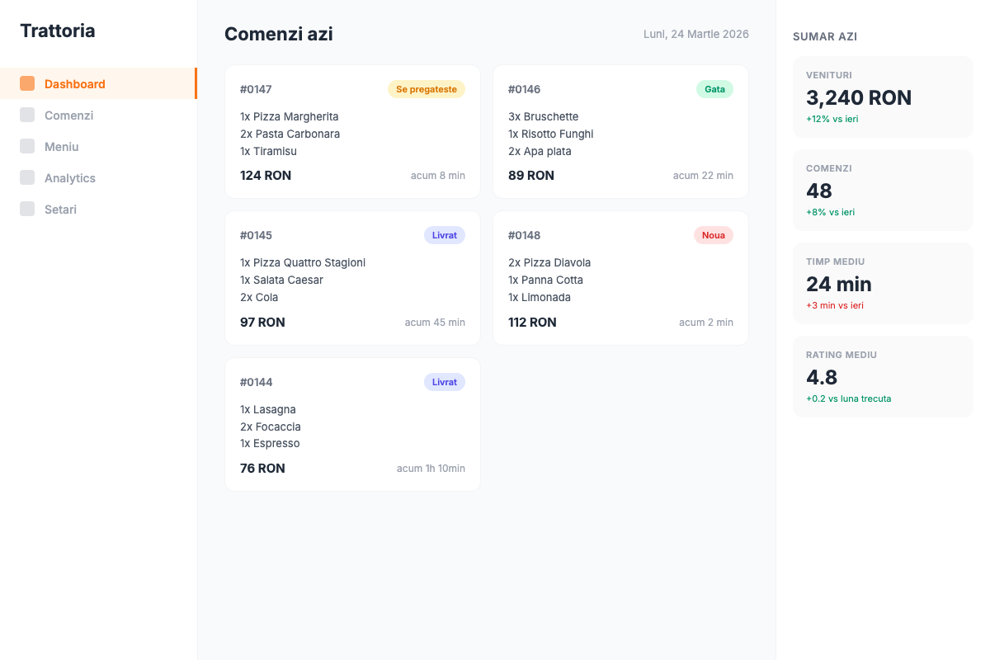Click the Comenzi sidebar icon
This screenshot has height=660, width=990.
pyautogui.click(x=27, y=115)
